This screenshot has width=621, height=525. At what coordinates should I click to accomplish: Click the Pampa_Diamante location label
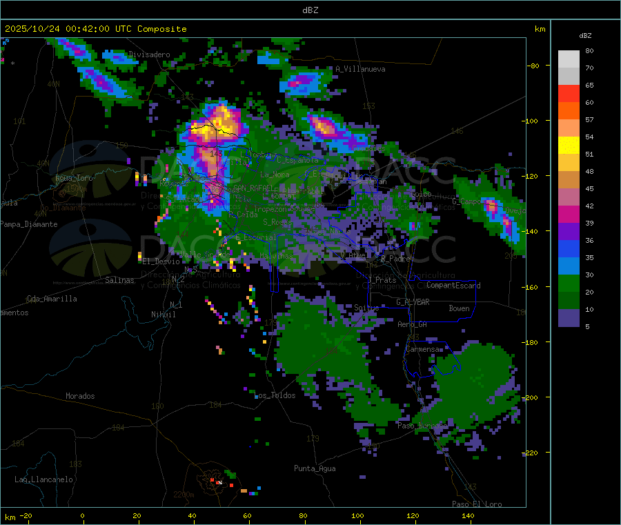(29, 224)
